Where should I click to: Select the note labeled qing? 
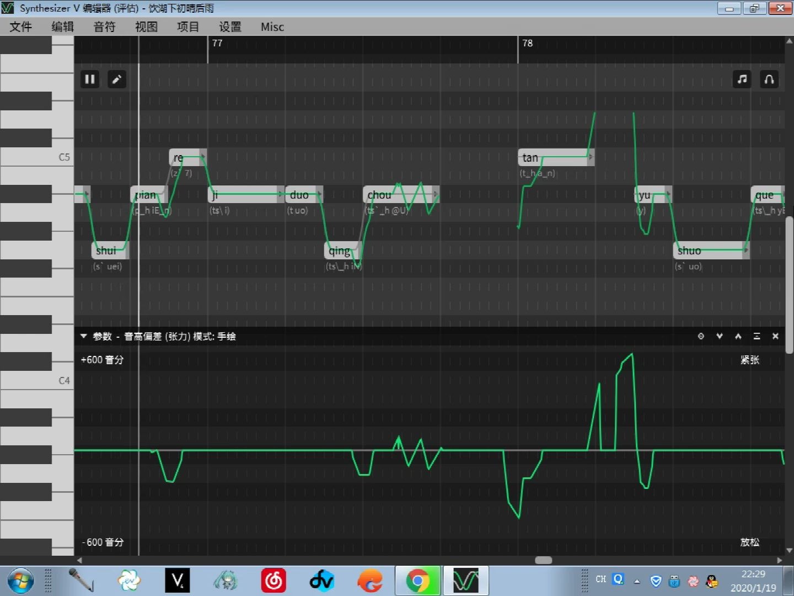coord(342,251)
